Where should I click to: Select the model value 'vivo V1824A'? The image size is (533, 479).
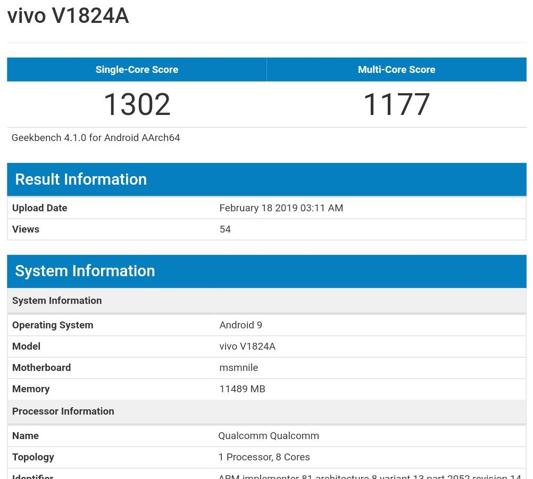pyautogui.click(x=247, y=346)
